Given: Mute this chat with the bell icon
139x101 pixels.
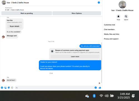Looking at the screenshot, I should click(118, 16).
